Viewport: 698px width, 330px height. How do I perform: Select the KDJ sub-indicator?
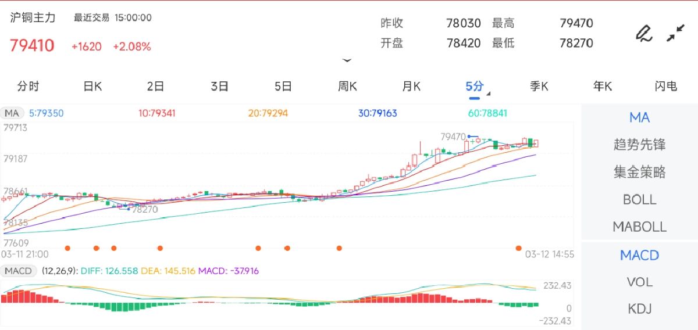coord(639,309)
